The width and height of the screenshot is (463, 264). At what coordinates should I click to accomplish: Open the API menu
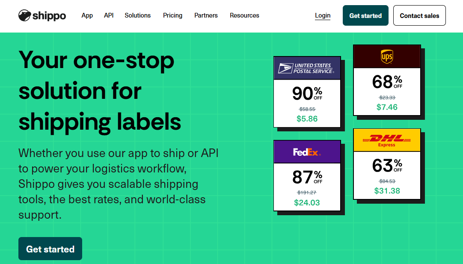pyautogui.click(x=109, y=15)
